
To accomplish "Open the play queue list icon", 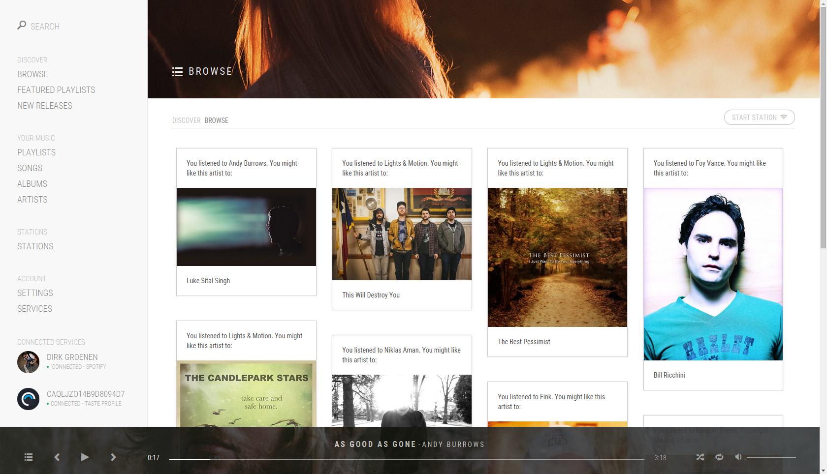I will pos(29,457).
